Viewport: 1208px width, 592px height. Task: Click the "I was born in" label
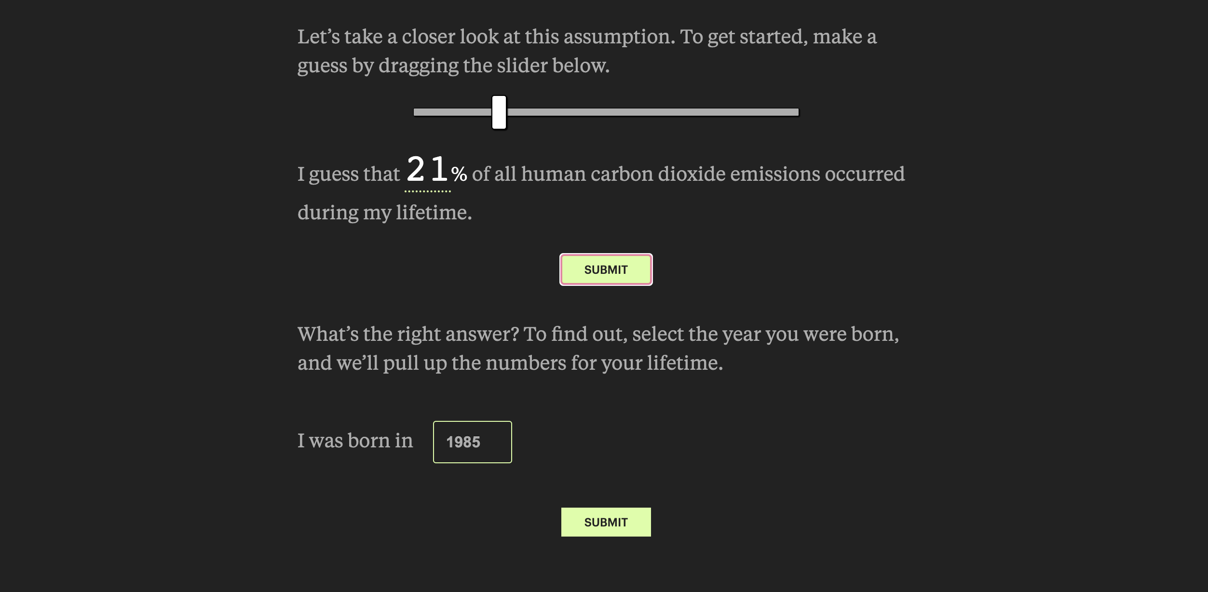pyautogui.click(x=355, y=441)
